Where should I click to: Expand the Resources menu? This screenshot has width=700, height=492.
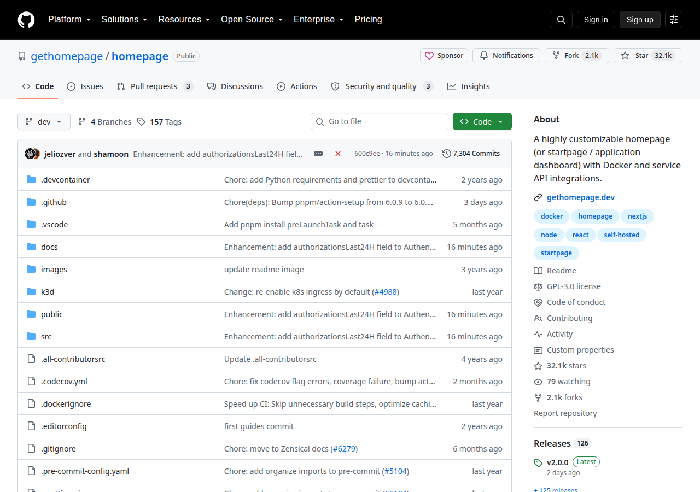coord(184,20)
